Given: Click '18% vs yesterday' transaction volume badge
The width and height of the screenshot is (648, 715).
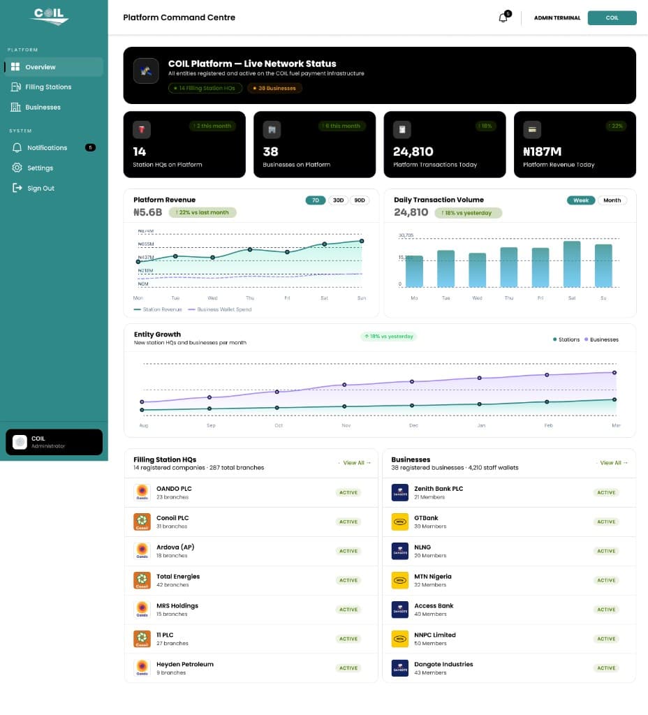Looking at the screenshot, I should pyautogui.click(x=469, y=213).
